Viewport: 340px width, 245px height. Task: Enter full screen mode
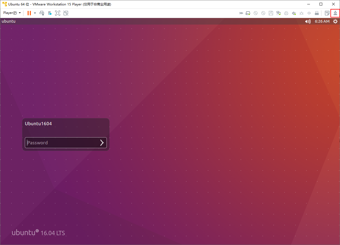coord(58,13)
